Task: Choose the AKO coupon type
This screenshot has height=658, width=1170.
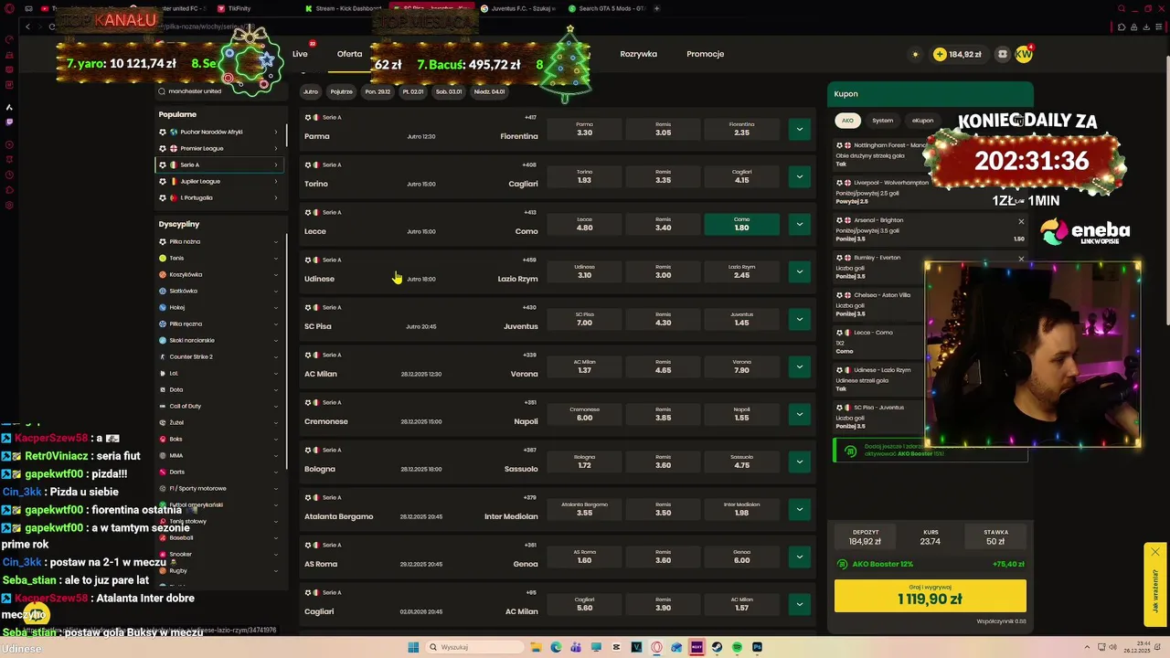Action: click(847, 121)
